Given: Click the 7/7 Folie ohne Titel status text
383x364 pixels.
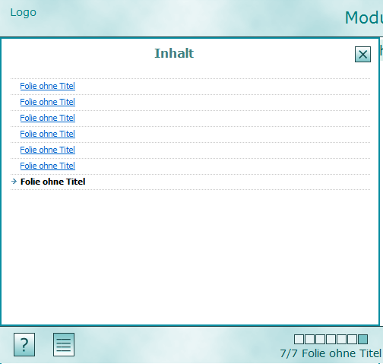Looking at the screenshot, I should tap(331, 353).
